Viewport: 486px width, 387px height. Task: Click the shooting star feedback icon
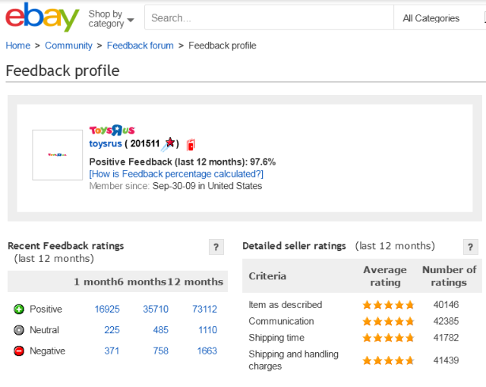click(x=169, y=143)
